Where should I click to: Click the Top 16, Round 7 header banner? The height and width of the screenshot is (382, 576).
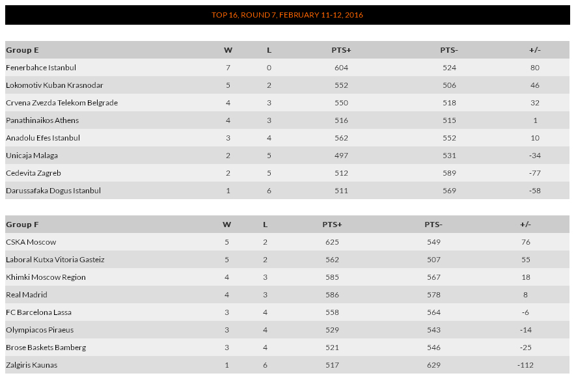coord(287,15)
